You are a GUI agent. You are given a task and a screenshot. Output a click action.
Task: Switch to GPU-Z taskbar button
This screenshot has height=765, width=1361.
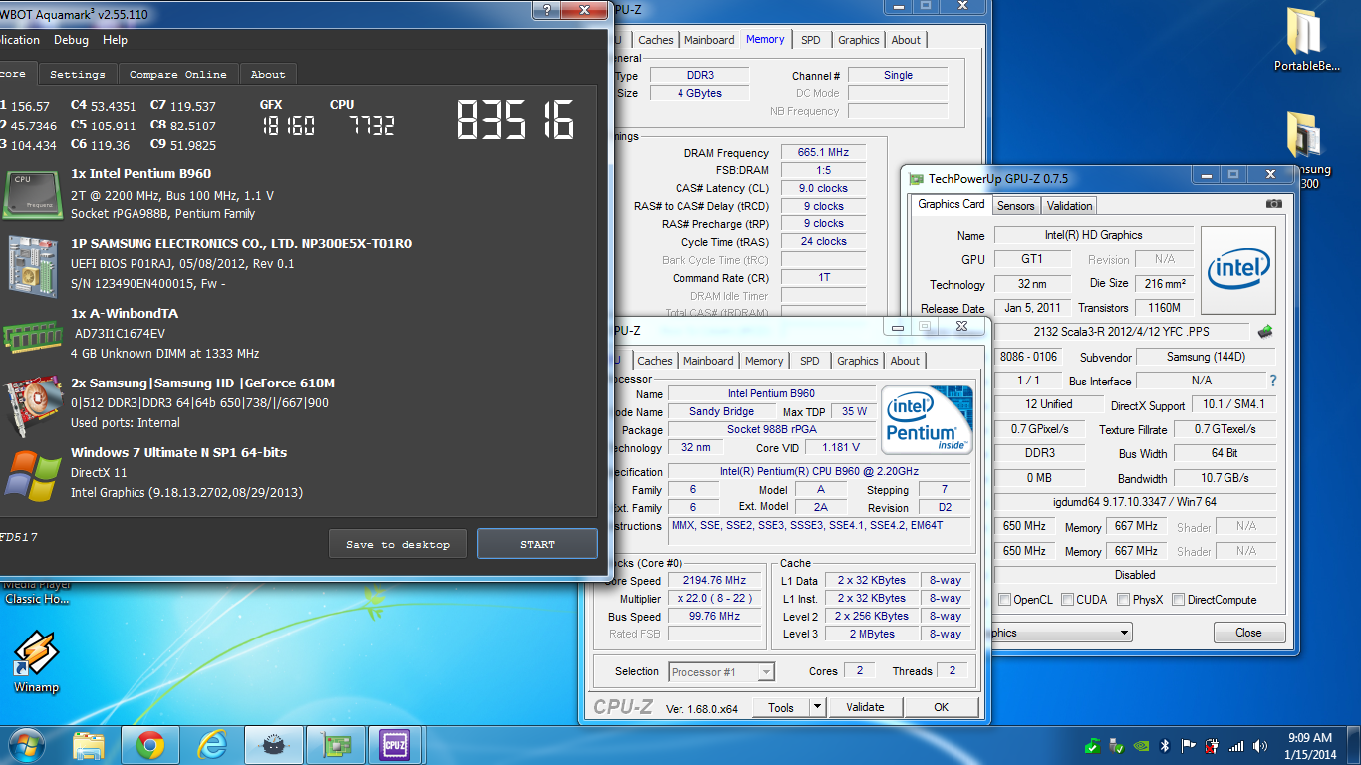click(335, 745)
